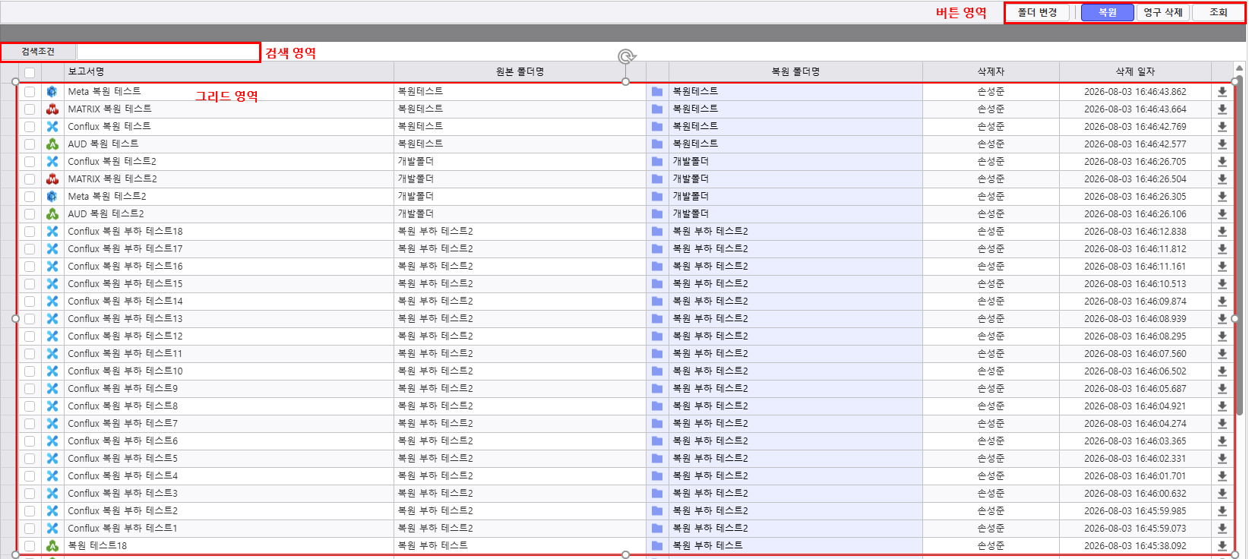The width and height of the screenshot is (1249, 559).
Task: Click the Conflux icon of Conflux 복원 부하 테스트10
Action: pyautogui.click(x=52, y=371)
